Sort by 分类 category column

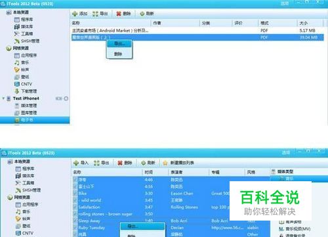(216, 23)
